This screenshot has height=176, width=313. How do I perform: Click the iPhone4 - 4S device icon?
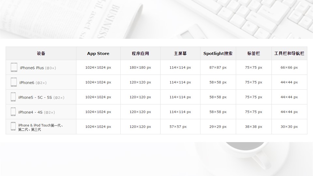tap(13, 111)
